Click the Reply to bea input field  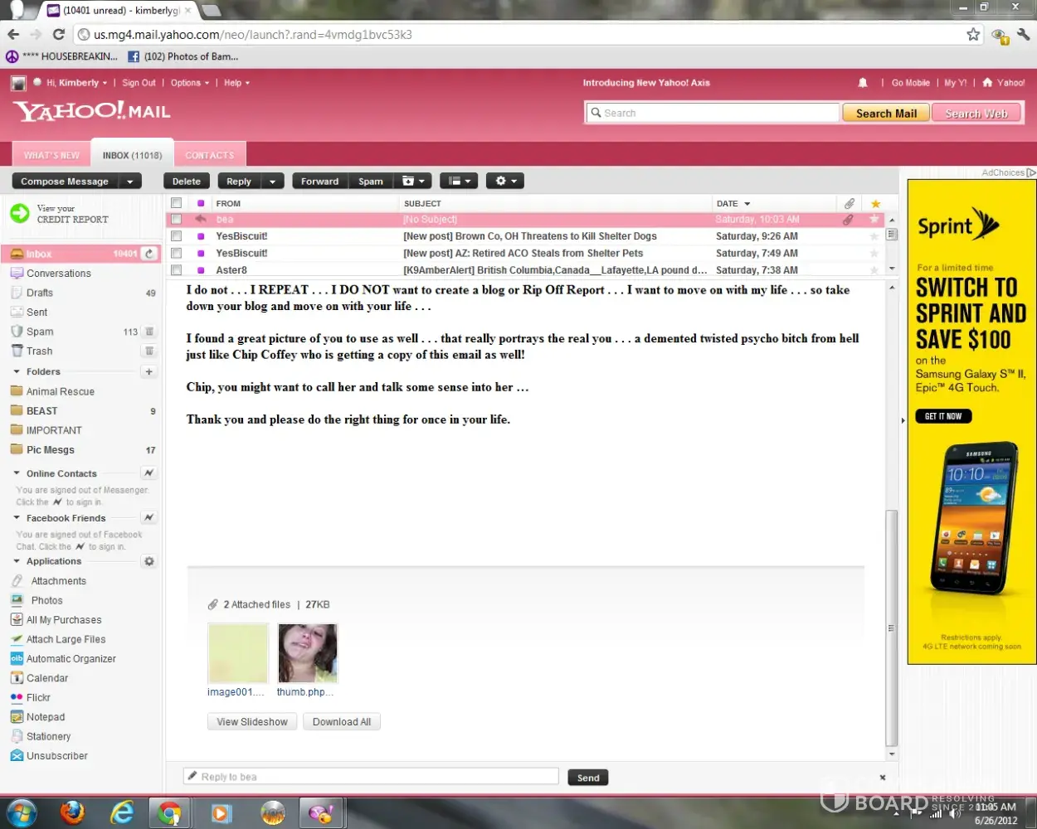pos(371,777)
